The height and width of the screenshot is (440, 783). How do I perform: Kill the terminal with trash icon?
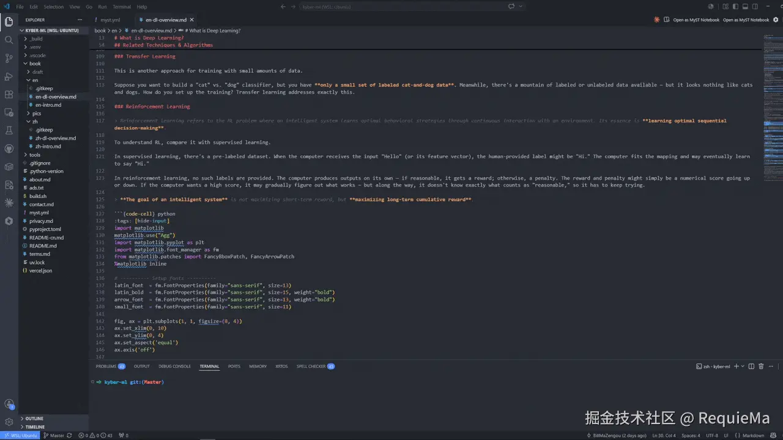[x=761, y=367]
